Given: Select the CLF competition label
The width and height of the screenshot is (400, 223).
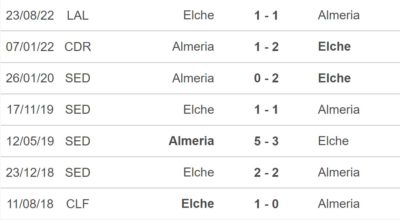Looking at the screenshot, I should [78, 204].
